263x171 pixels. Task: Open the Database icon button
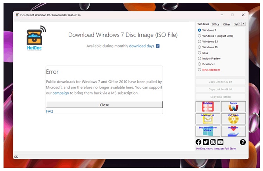(208, 107)
